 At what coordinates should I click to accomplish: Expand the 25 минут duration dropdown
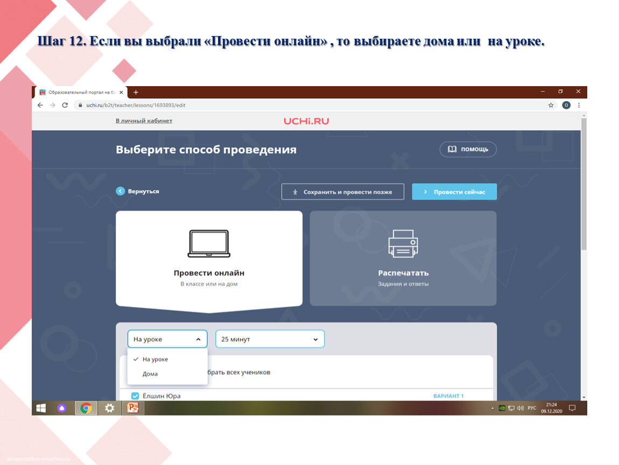270,339
